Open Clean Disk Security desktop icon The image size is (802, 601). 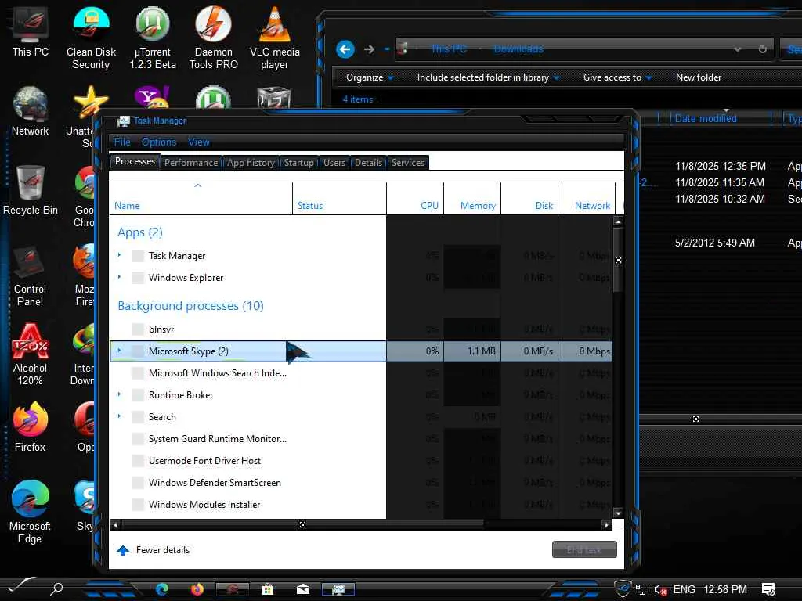click(91, 38)
